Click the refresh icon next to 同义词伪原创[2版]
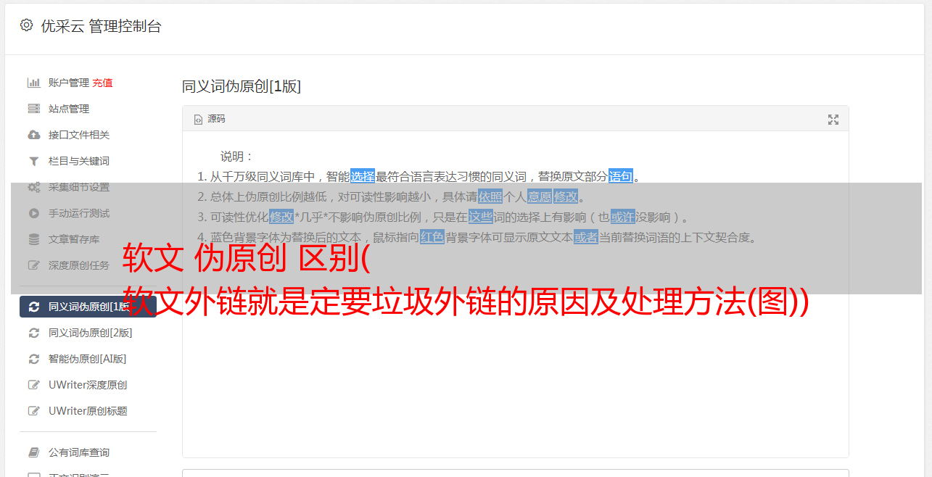The height and width of the screenshot is (477, 932). pos(33,333)
